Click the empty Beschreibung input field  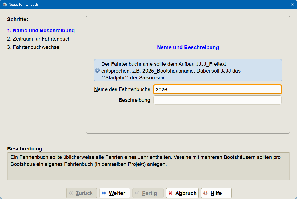pyautogui.click(x=217, y=100)
